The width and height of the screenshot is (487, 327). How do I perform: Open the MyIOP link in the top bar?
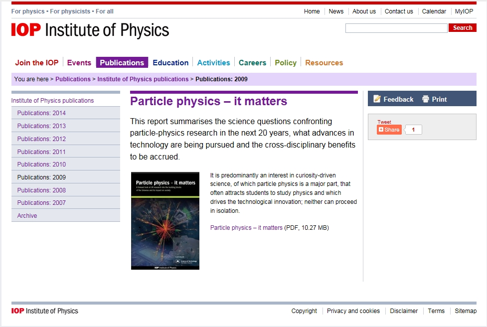[x=464, y=11]
